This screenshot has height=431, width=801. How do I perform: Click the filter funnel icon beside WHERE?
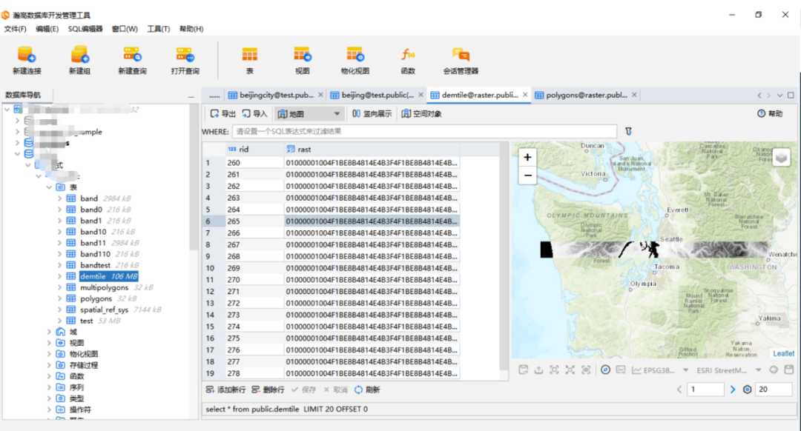(628, 132)
